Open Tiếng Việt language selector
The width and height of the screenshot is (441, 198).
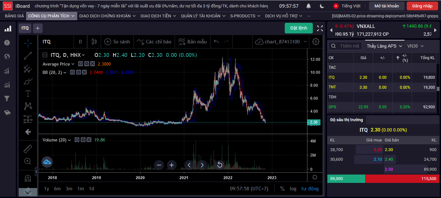347,6
